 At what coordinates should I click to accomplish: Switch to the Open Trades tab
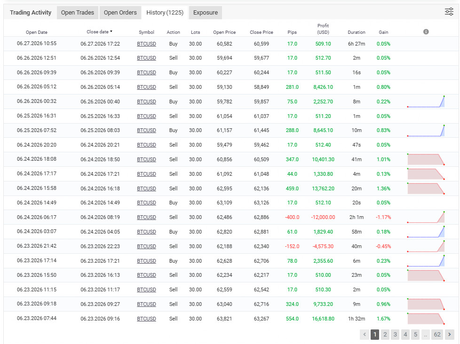[x=78, y=13]
